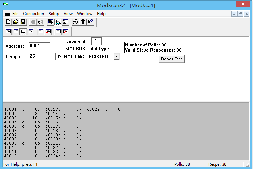The width and height of the screenshot is (253, 169).
Task: Open the View menu
Action: [x=68, y=14]
